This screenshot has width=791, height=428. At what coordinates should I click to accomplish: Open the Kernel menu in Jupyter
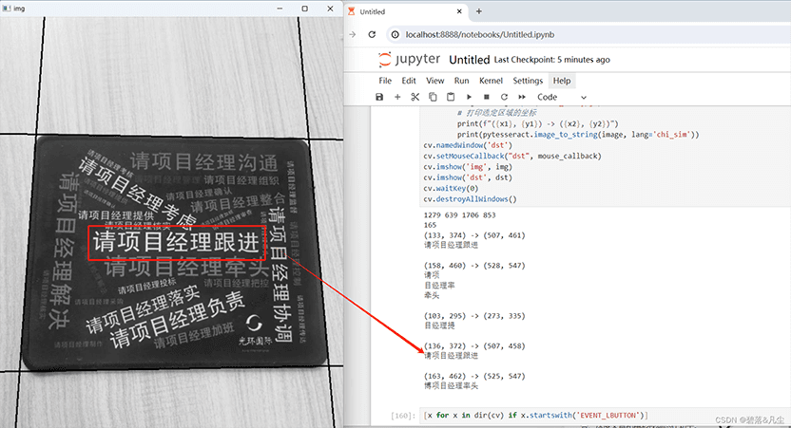(491, 81)
